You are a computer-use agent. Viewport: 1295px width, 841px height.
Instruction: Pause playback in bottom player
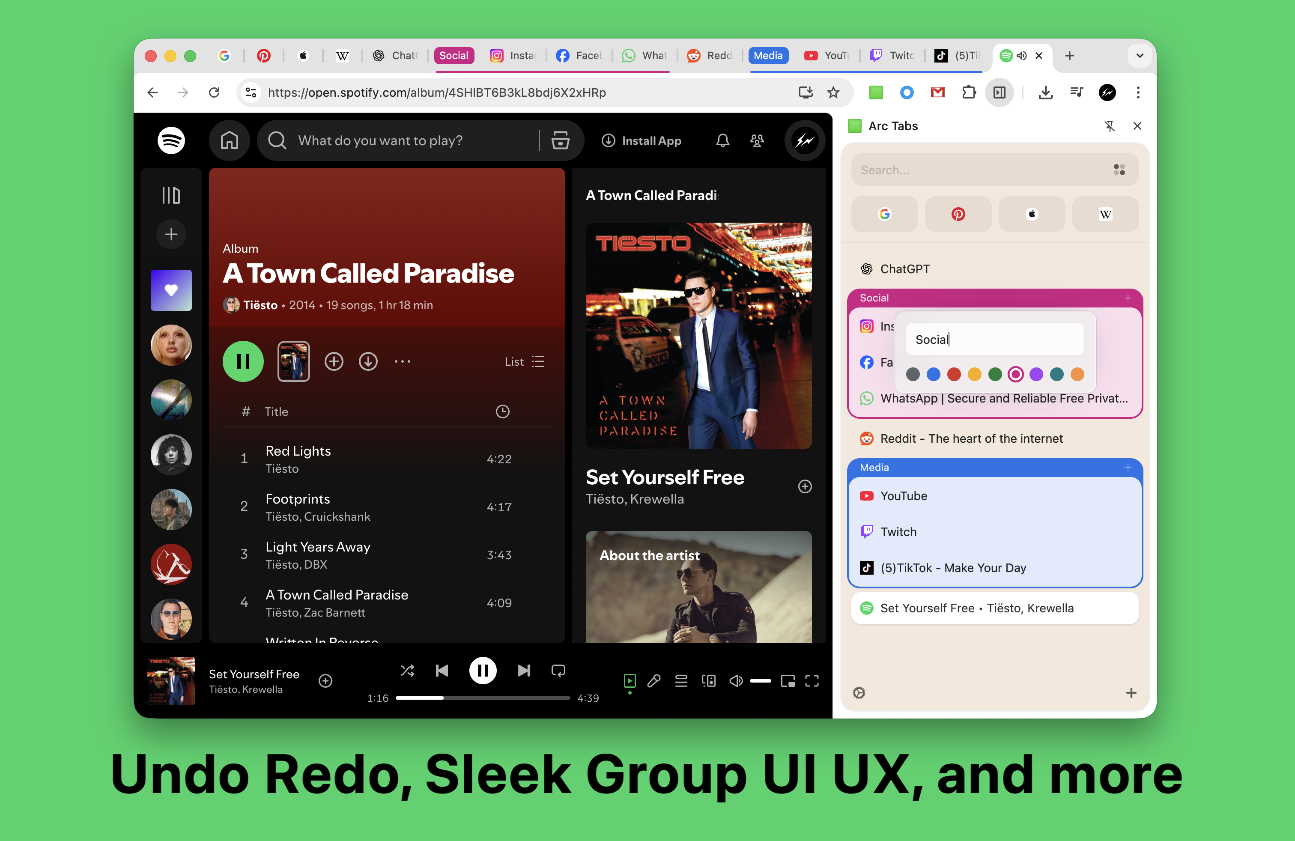[x=483, y=670]
